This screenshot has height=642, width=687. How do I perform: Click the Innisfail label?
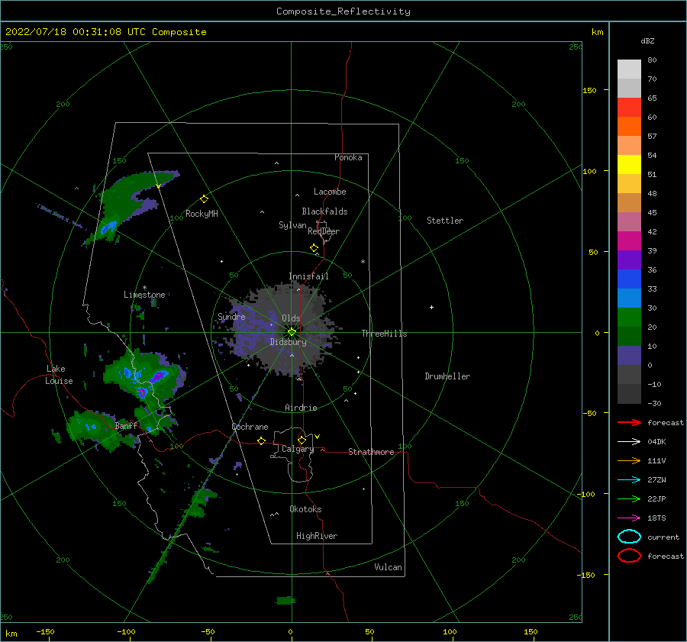pos(308,276)
